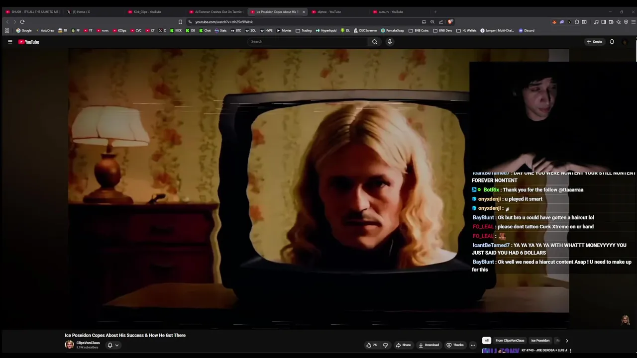Expand the Trading bookmark folder
Viewport: 637px width, 358px height.
pyautogui.click(x=304, y=31)
